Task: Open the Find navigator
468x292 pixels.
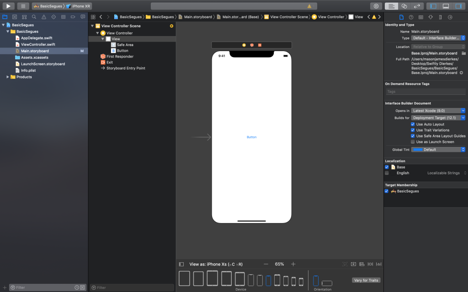Action: pos(34,17)
